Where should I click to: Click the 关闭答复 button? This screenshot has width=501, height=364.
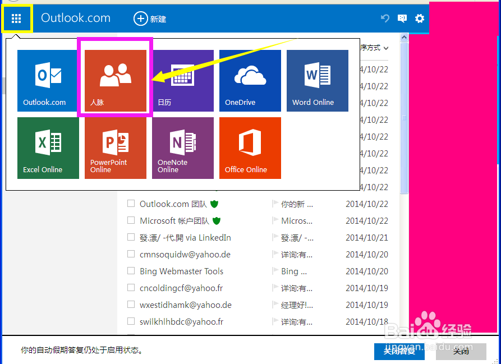pos(399,352)
